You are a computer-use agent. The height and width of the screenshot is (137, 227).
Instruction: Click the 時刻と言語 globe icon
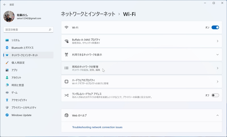pos(7,85)
